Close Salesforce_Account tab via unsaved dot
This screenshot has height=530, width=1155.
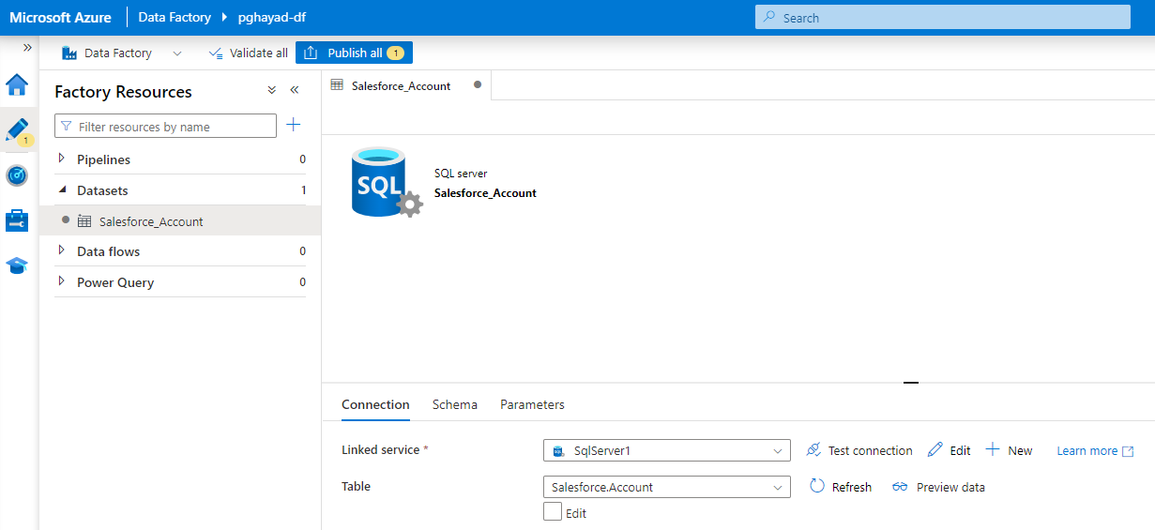(x=478, y=84)
